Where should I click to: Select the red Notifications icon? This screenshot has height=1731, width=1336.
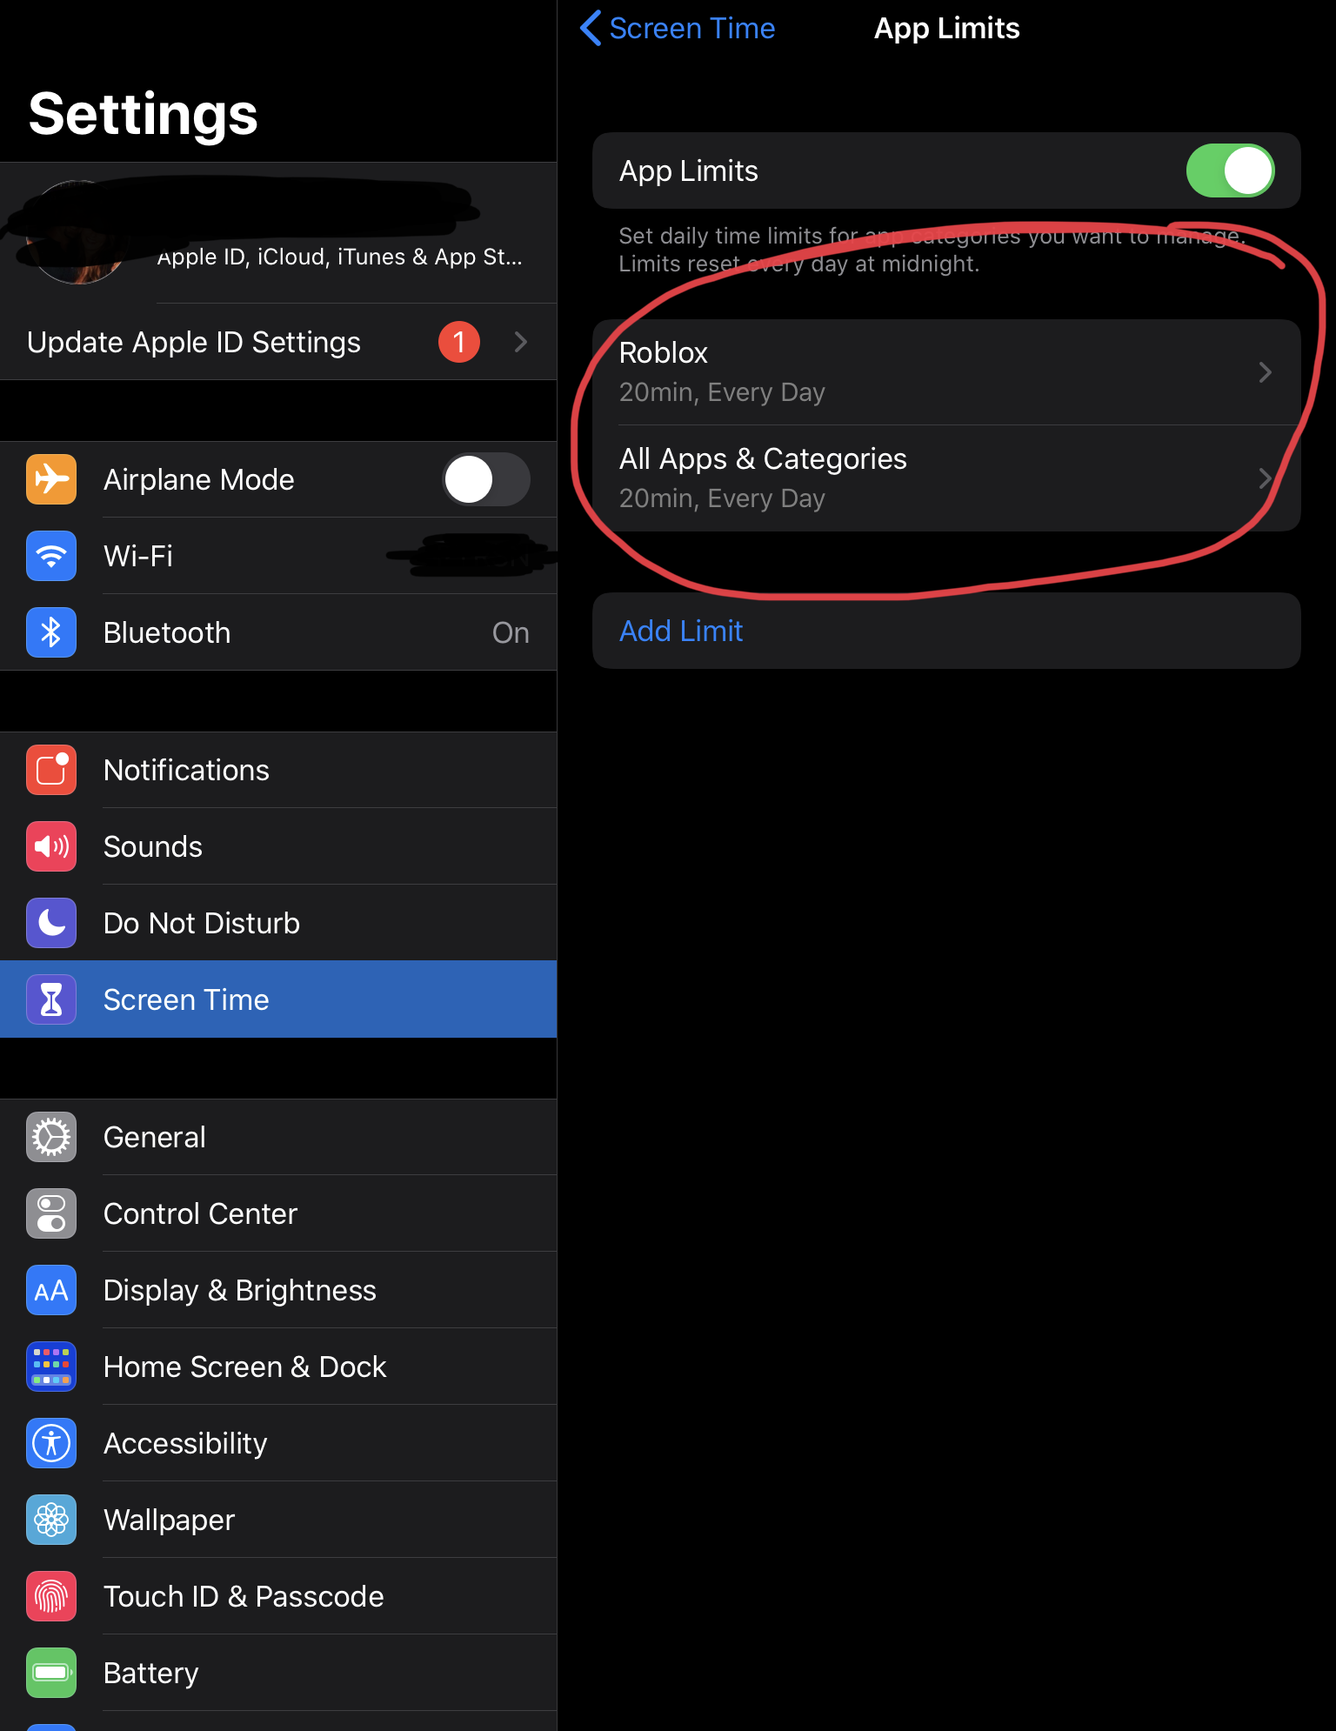51,770
